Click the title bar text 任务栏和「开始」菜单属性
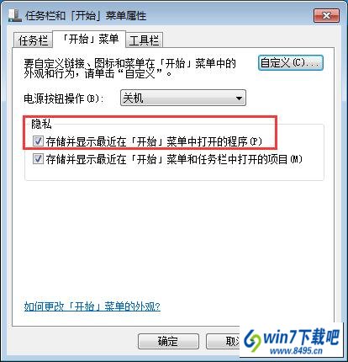The image size is (348, 362). pos(86,16)
